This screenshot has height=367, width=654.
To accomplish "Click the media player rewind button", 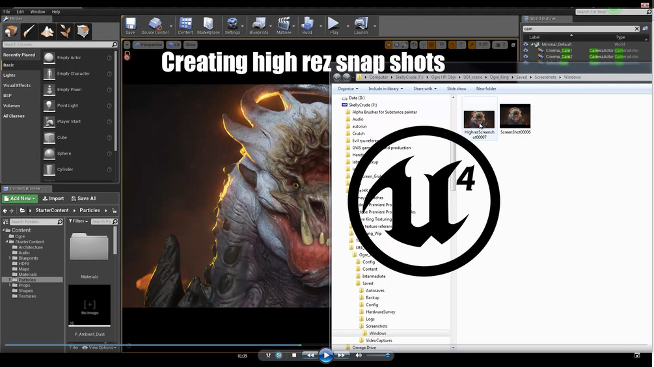I will click(x=310, y=355).
